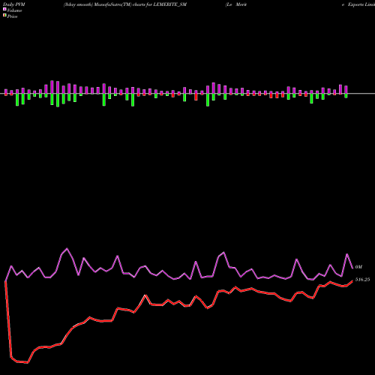Screen dimensions: 375x375
Task: Click the Price legend swatch
Action: pos(4,16)
